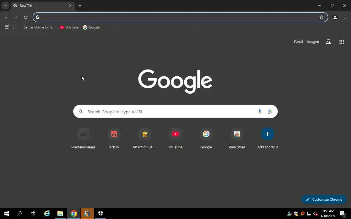Open the highlighted orange app in the taskbar
Viewport: 351px width, 219px height.
pos(87,214)
